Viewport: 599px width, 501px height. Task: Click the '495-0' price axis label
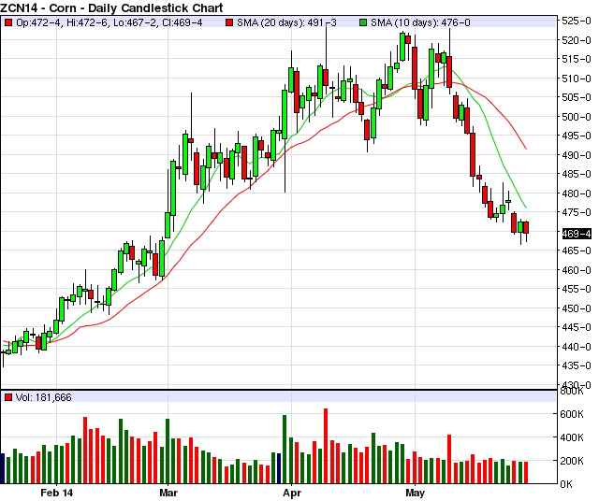click(x=577, y=136)
